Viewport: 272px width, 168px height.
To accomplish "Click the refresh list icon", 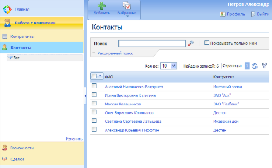I will tap(255, 66).
